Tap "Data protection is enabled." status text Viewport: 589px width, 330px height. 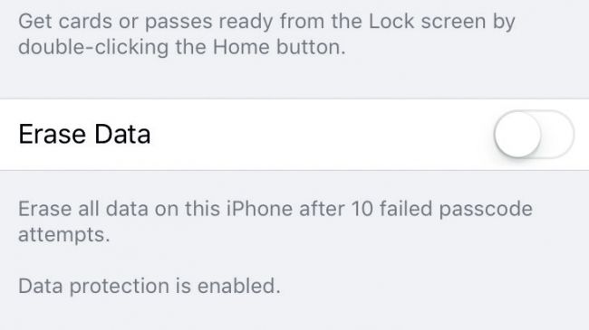click(x=150, y=287)
